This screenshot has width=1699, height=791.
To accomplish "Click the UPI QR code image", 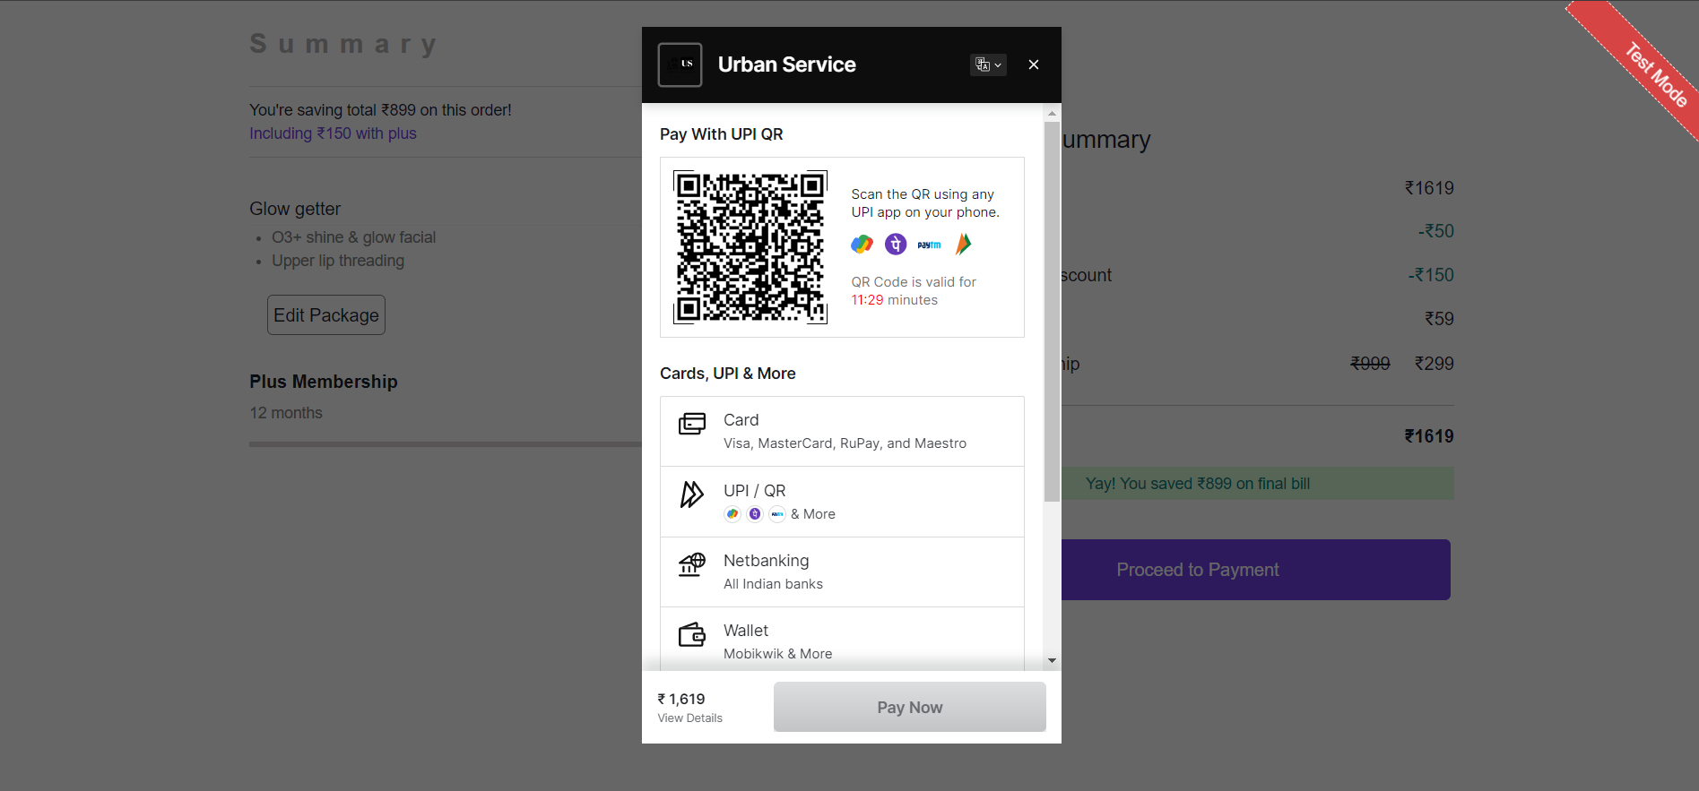I will pos(750,247).
